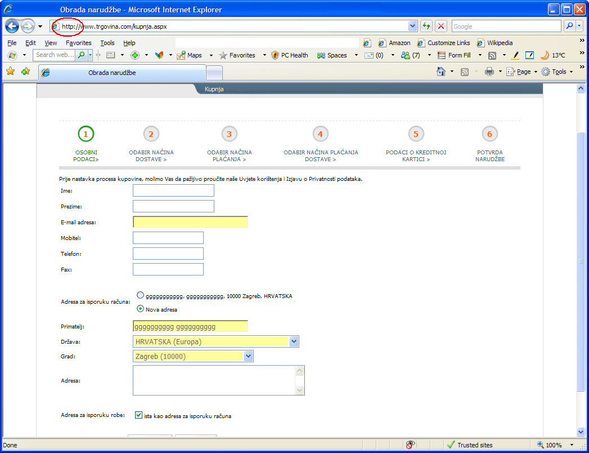The height and width of the screenshot is (453, 589).
Task: Select the Nova adresa radio button
Action: click(140, 309)
